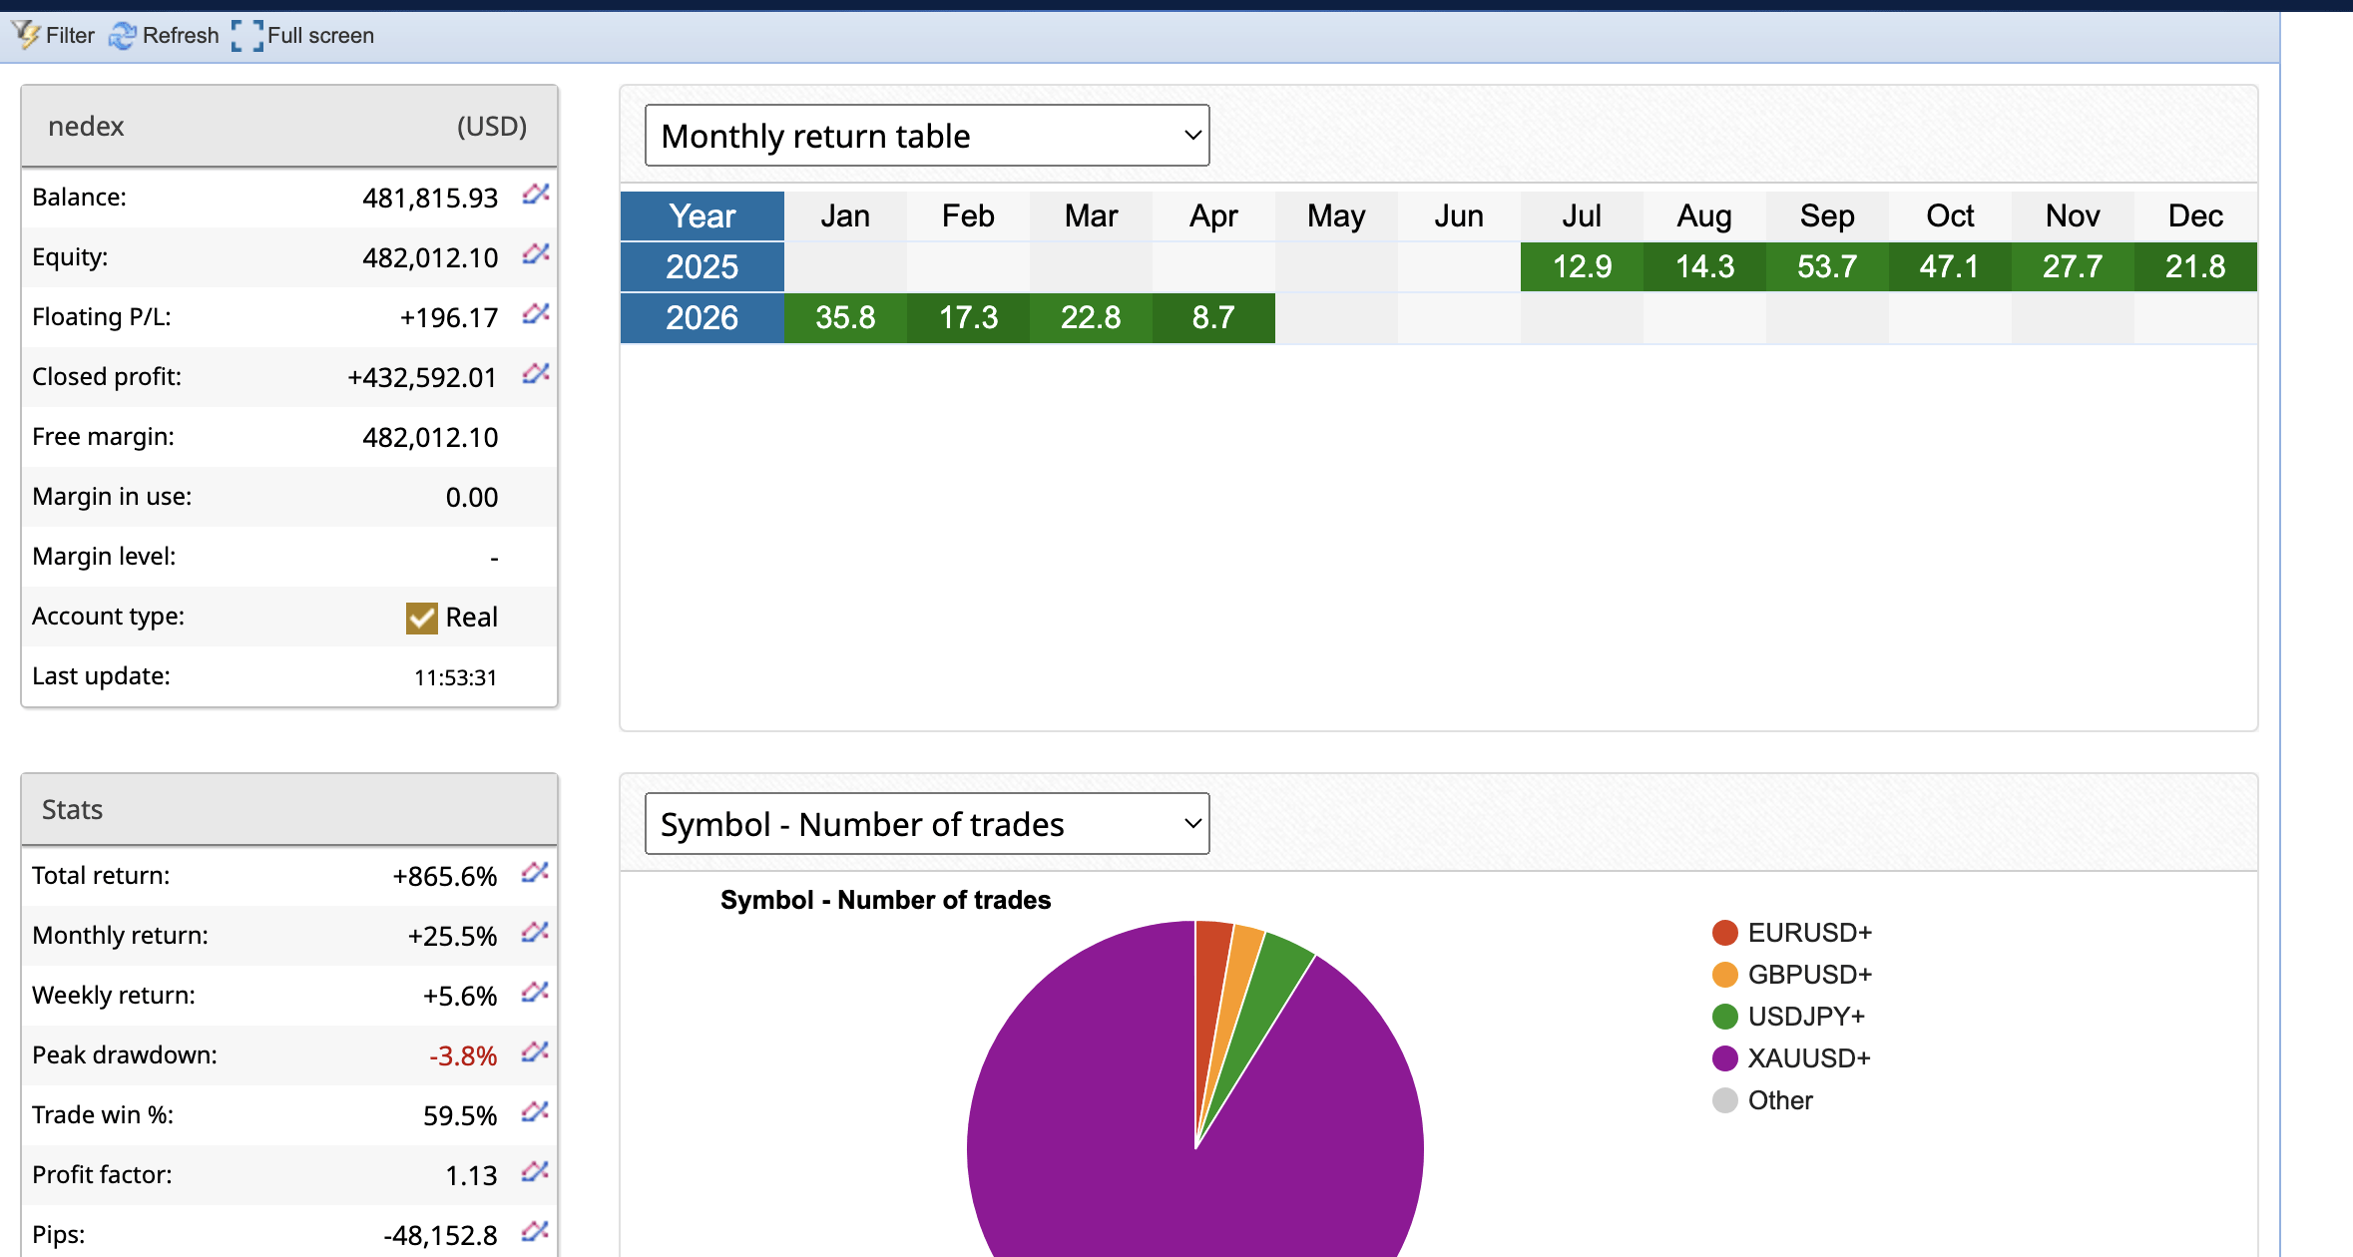Click the Stats panel header

click(x=71, y=809)
